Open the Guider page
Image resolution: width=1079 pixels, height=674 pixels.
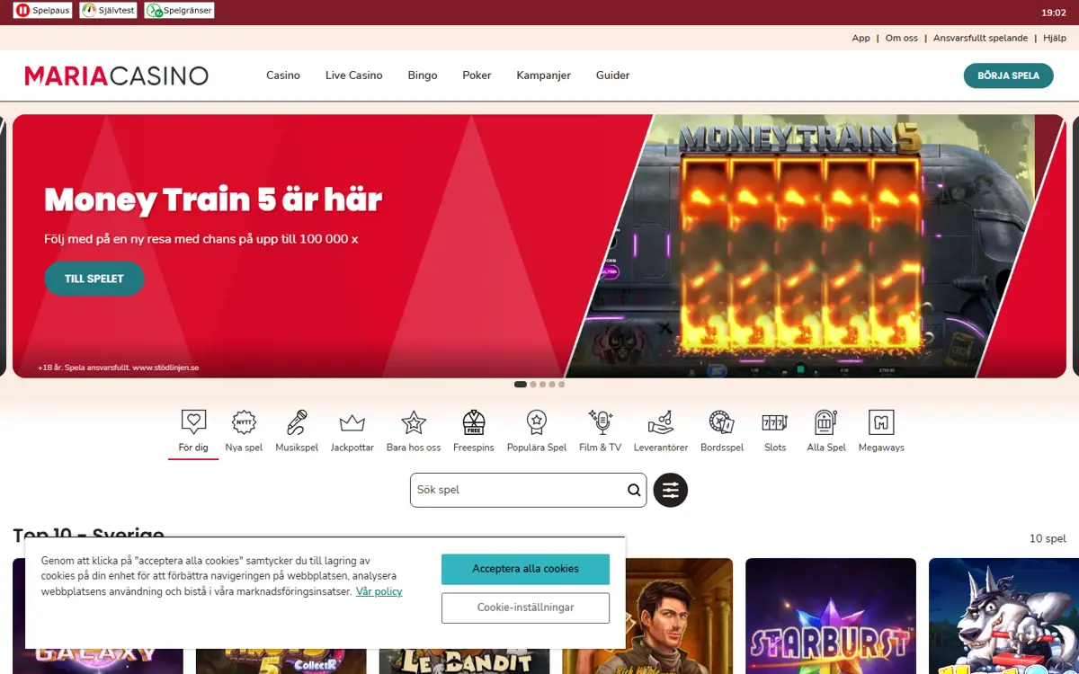[613, 75]
